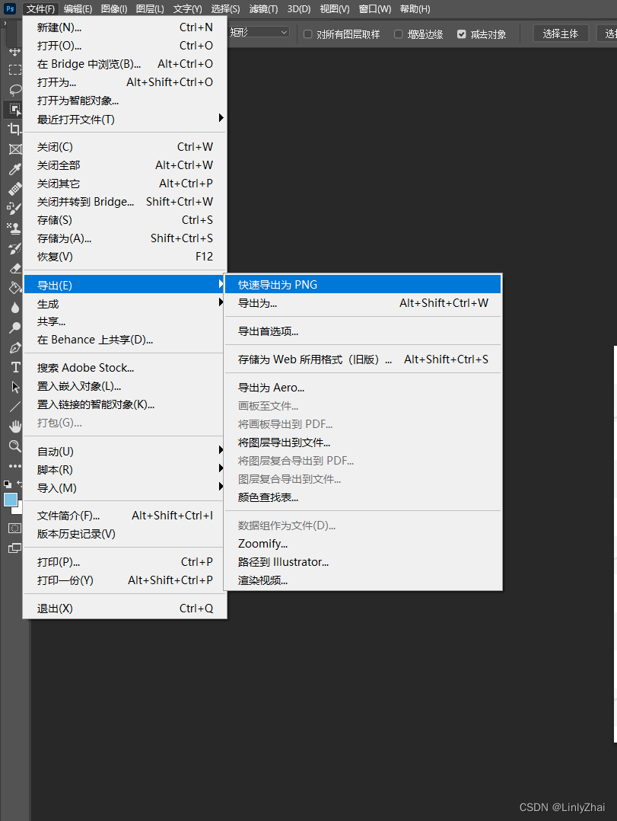Select the Zoom tool
Viewport: 617px width, 821px height.
(14, 446)
